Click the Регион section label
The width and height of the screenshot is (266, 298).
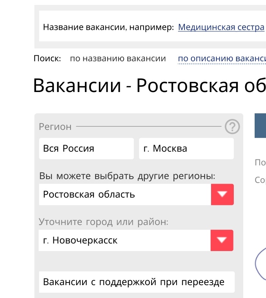(x=55, y=127)
